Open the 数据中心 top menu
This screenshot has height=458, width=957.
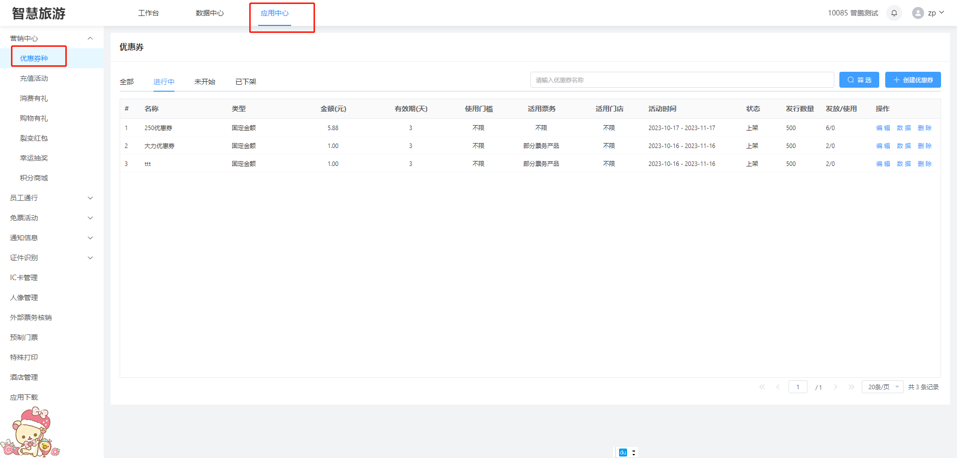pos(209,13)
